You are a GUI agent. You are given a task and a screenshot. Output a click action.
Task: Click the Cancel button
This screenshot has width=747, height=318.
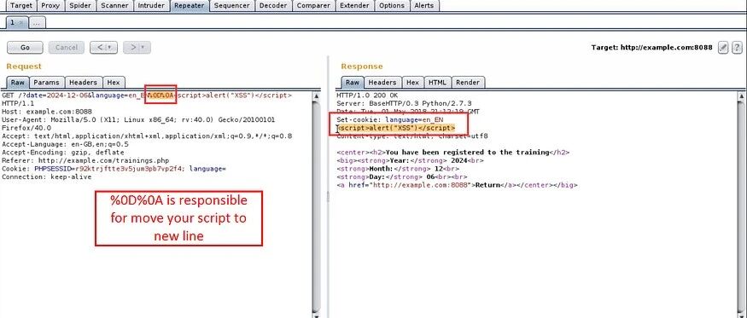click(x=67, y=47)
